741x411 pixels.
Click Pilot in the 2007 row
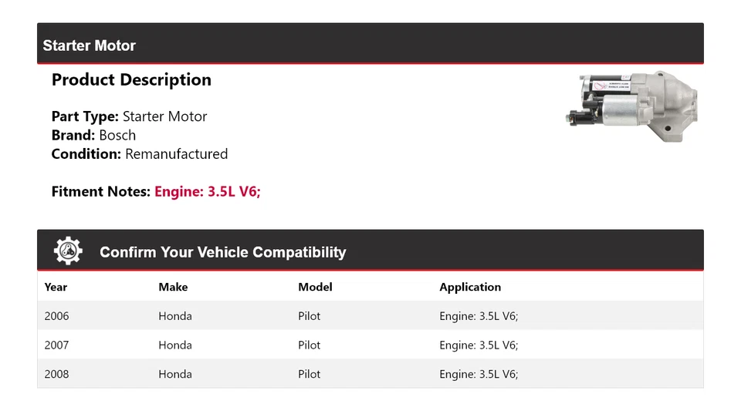309,345
